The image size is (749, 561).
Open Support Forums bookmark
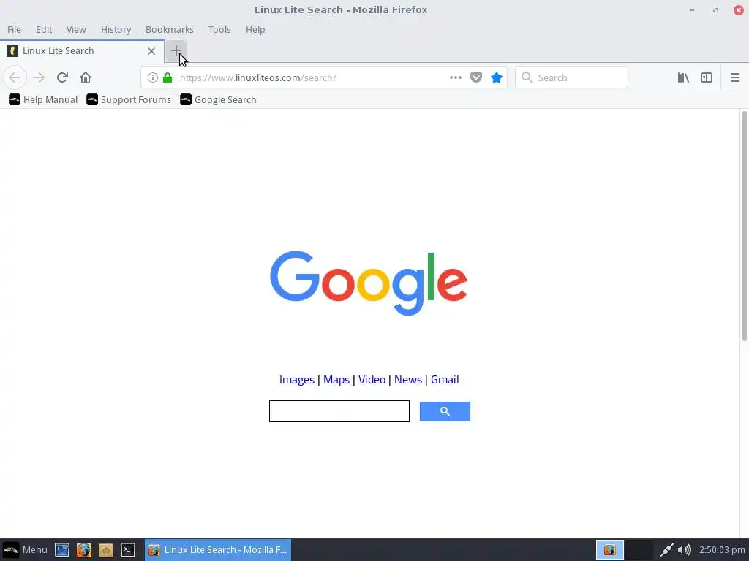click(129, 99)
